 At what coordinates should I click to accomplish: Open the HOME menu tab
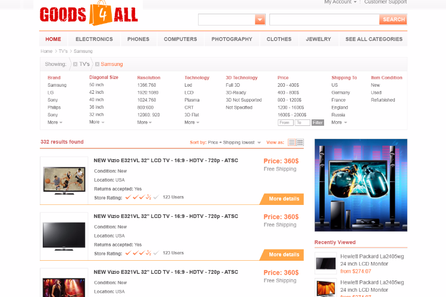(53, 39)
